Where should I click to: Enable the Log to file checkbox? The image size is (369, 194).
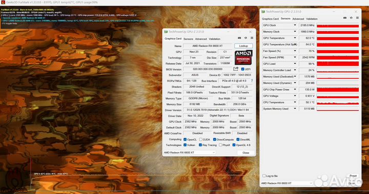pyautogui.click(x=264, y=176)
